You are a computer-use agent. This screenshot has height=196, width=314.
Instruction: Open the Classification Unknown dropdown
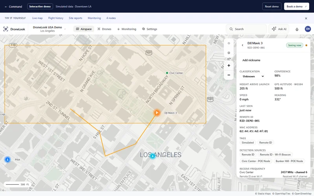(253, 76)
